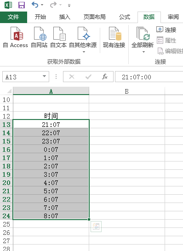183x251 pixels.
Task: Switch to the 开始 tab
Action: (x=40, y=17)
